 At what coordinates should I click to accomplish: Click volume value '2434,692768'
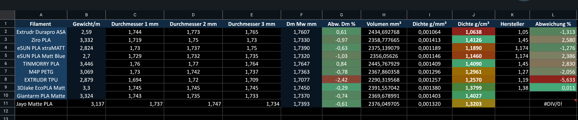384,32
